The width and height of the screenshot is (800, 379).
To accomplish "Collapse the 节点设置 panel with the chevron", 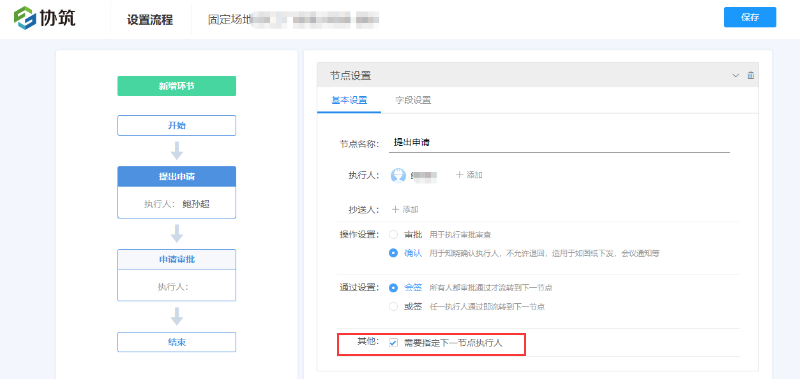I will pos(736,75).
